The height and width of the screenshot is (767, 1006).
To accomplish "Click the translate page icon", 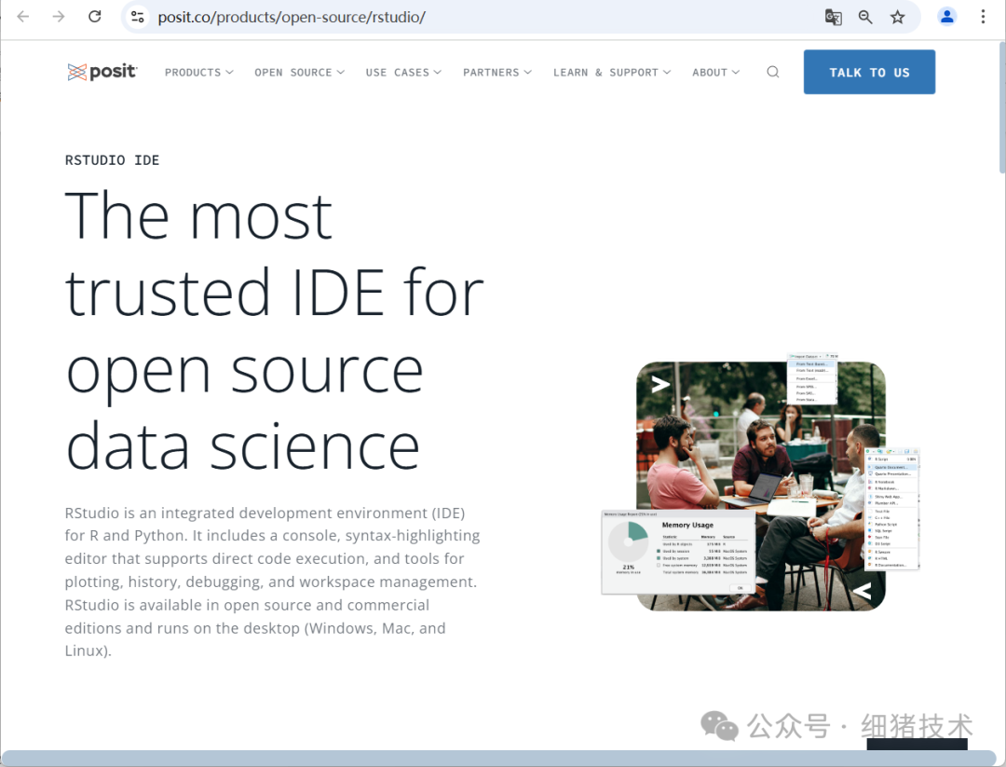I will coord(833,18).
